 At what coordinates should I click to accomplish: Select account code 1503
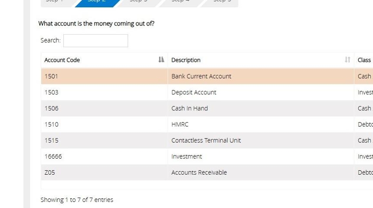coord(52,92)
